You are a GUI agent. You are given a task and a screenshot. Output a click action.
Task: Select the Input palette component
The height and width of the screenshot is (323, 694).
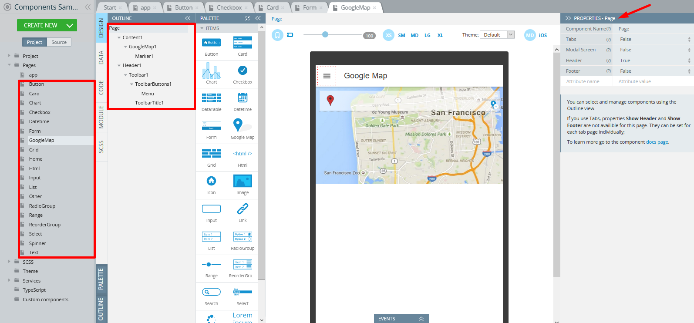tap(212, 213)
